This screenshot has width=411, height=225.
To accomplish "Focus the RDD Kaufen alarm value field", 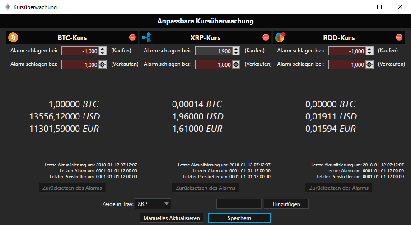I will (347, 51).
